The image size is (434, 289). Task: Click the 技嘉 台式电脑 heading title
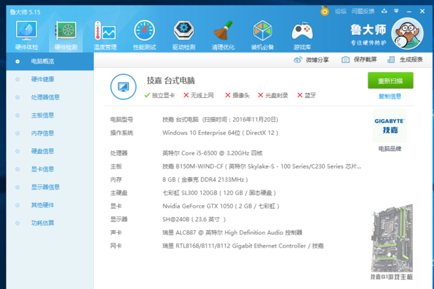[x=171, y=80]
